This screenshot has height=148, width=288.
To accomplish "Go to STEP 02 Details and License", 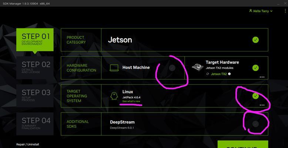I will [x=35, y=68].
